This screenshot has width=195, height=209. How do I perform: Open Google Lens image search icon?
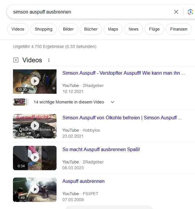191,12
